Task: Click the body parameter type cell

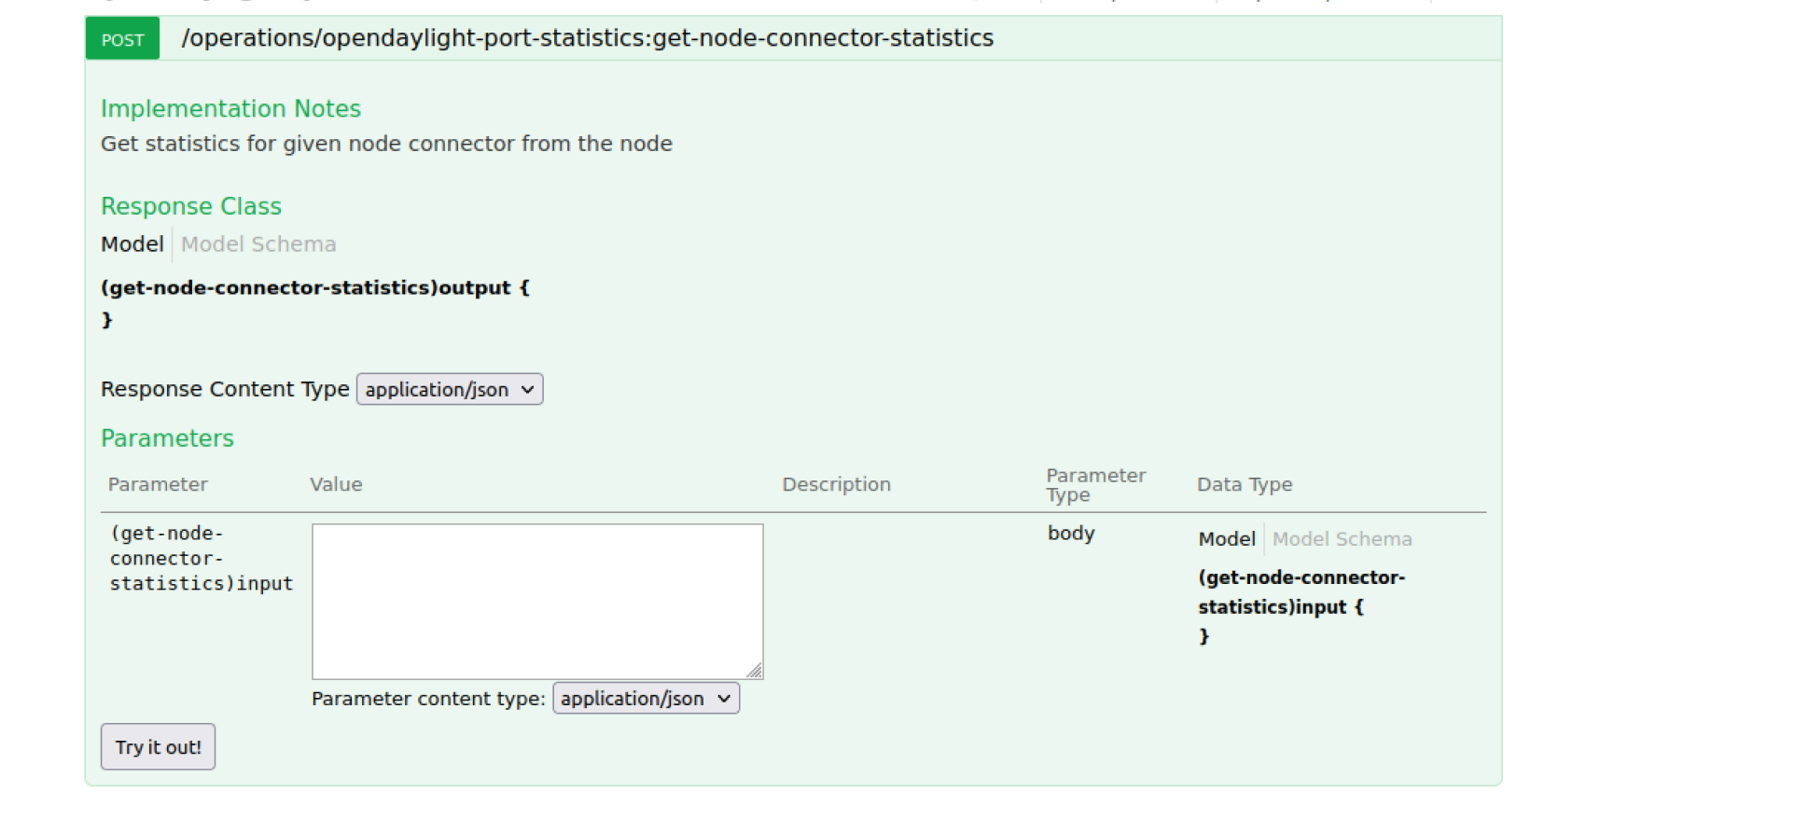Action: point(1070,534)
